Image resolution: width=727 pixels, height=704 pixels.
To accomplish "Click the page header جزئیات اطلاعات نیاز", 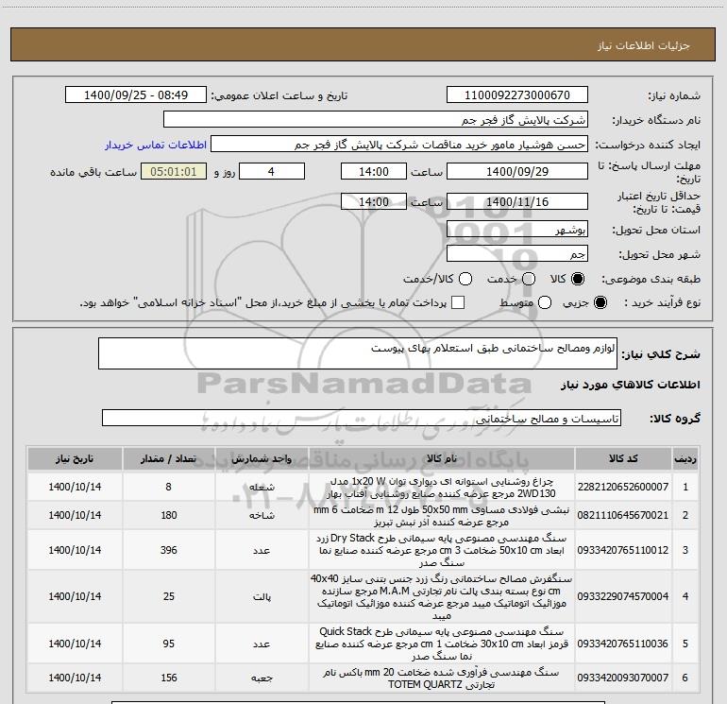I will click(x=644, y=45).
